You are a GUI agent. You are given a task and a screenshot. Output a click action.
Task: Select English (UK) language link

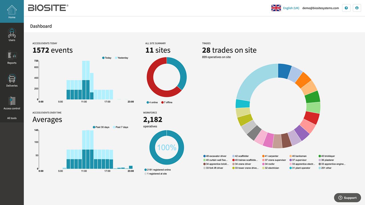291,8
